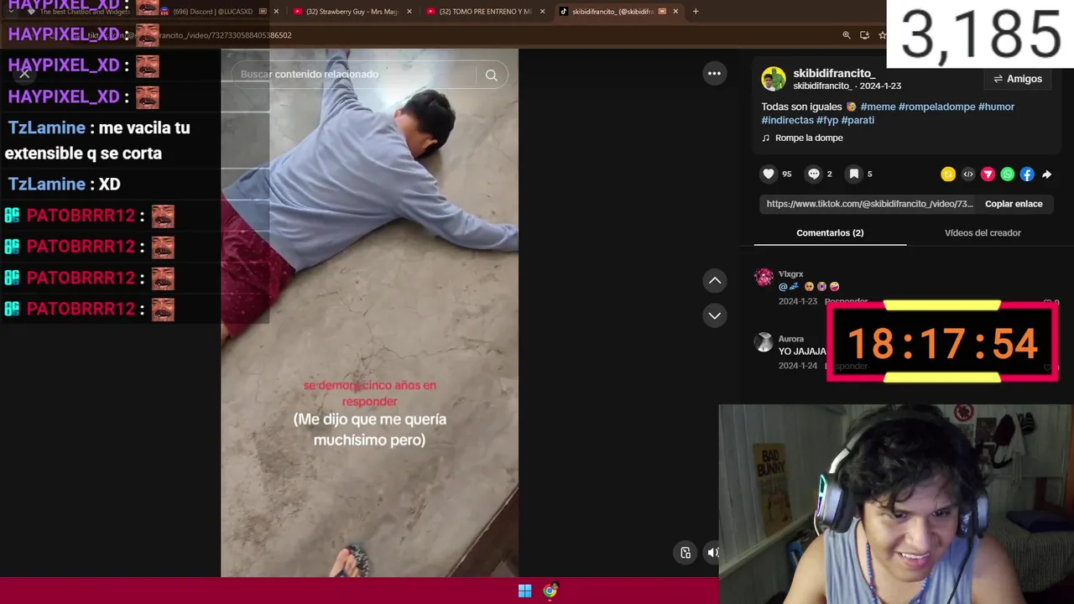Switch to the Vídeos del creador tab
Screen dimensions: 1074x604
983,232
